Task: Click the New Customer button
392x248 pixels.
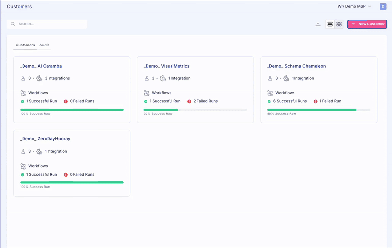Action: click(x=367, y=24)
